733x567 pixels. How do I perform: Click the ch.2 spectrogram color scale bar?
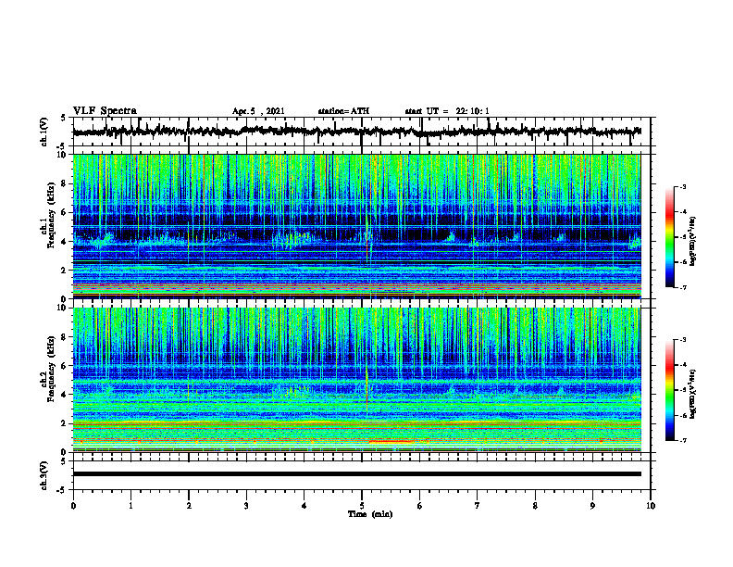(670, 390)
